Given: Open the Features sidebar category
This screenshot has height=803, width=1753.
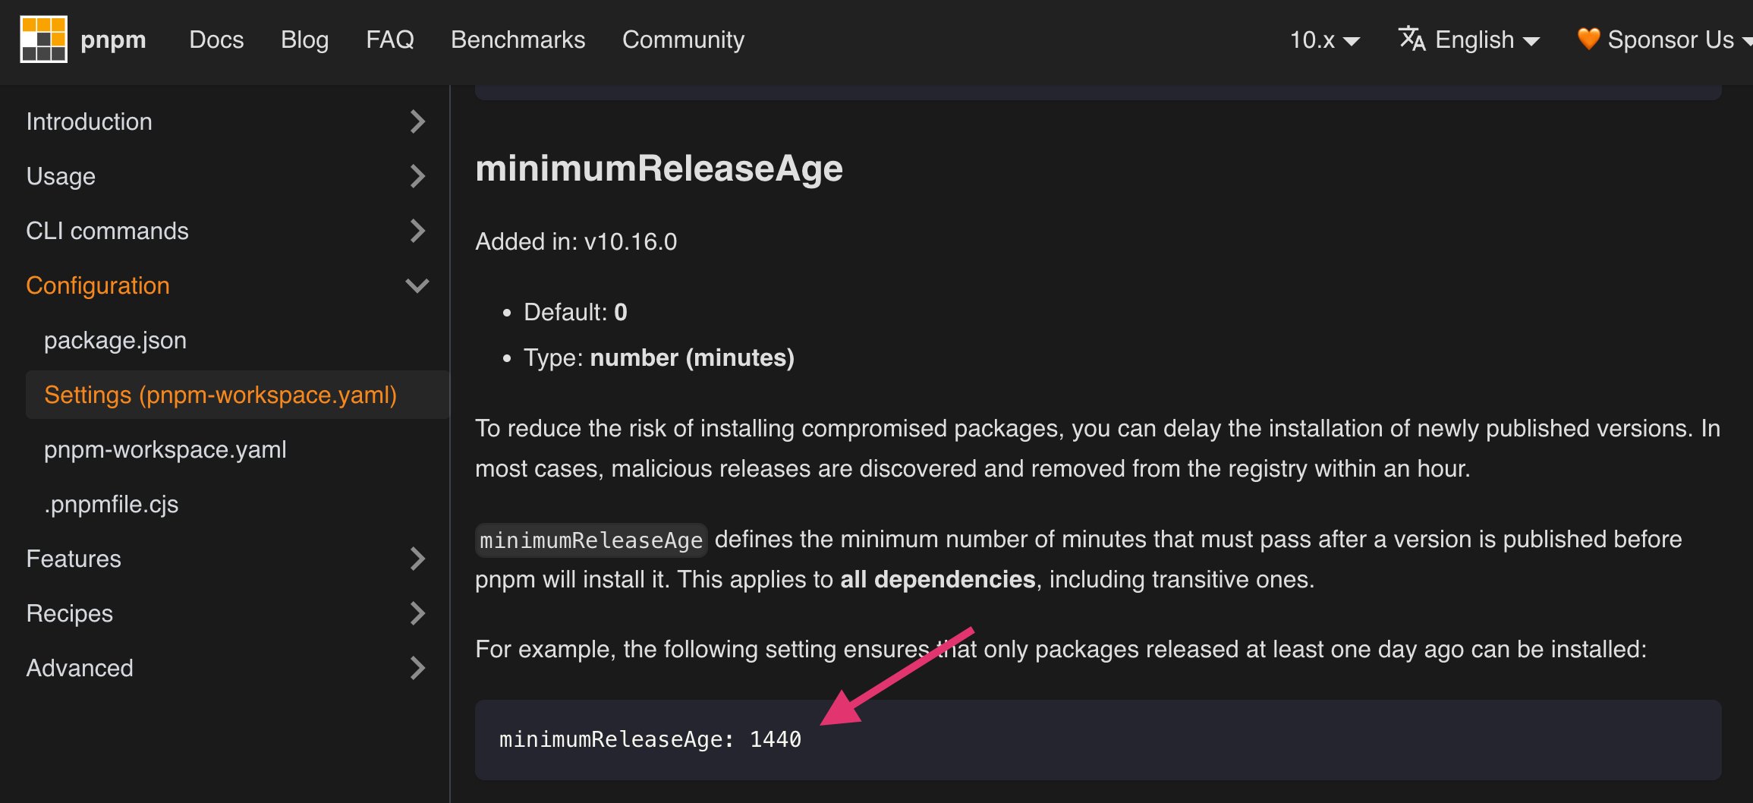Looking at the screenshot, I should click(x=74, y=559).
